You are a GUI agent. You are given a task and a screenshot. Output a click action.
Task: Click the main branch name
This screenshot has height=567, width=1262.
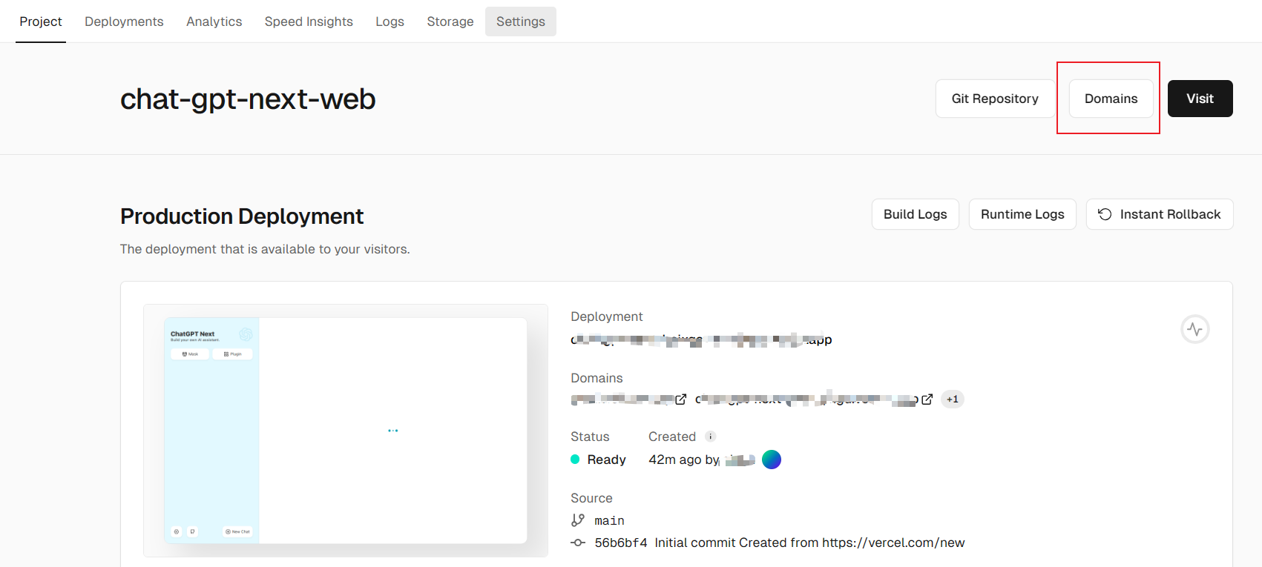(x=609, y=521)
